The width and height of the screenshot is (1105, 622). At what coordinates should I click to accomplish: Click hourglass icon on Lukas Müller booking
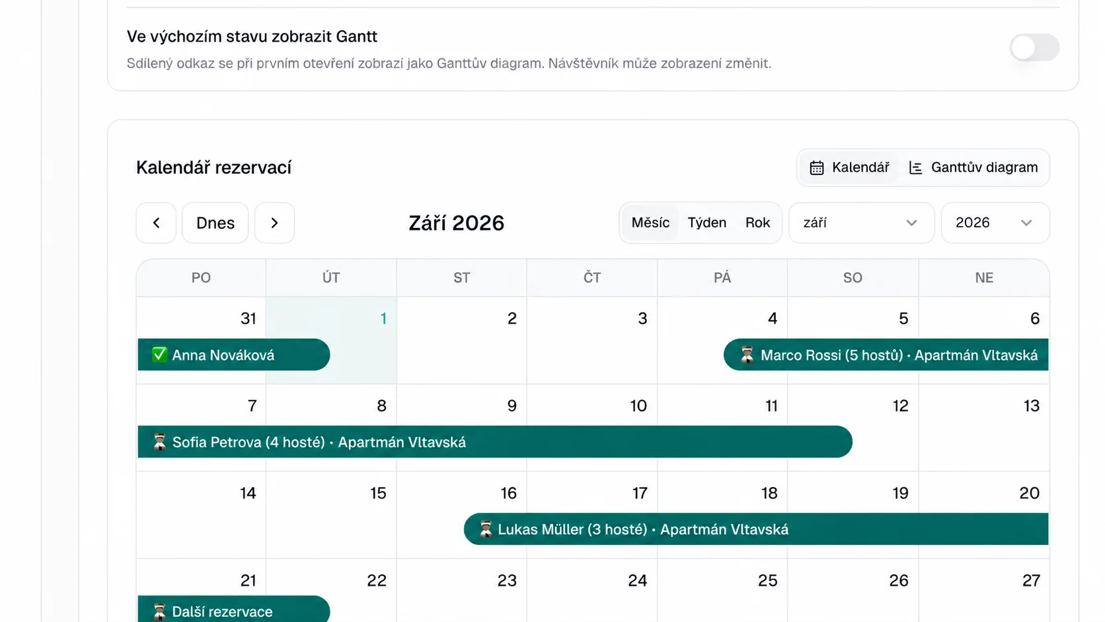pos(486,529)
